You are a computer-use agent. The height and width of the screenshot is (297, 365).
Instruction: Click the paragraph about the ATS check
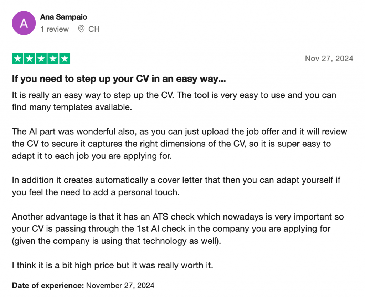click(178, 229)
